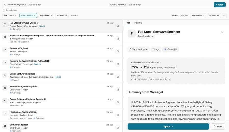Bookmark the Software Engineer (Agentic) job
This screenshot has width=229, height=132.
[x=118, y=90]
